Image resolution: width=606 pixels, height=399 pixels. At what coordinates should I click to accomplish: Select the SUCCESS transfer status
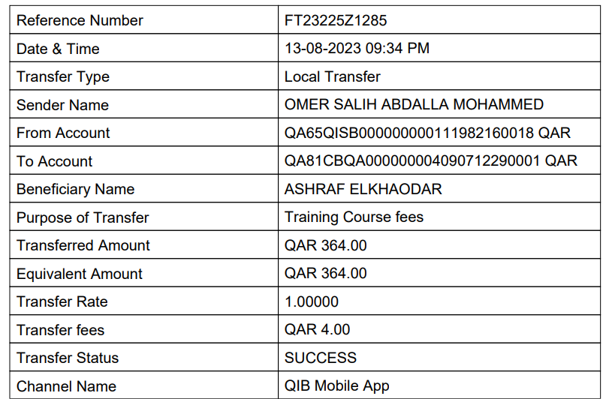(x=321, y=358)
